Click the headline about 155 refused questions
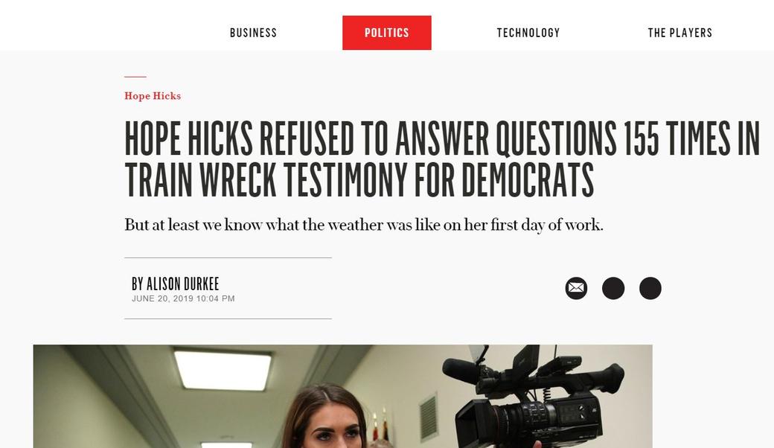The image size is (774, 448). [442, 159]
